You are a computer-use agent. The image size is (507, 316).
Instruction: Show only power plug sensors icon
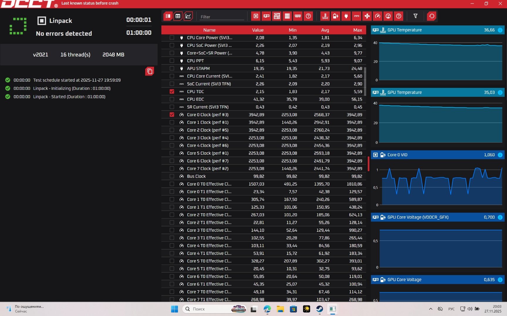tap(346, 16)
